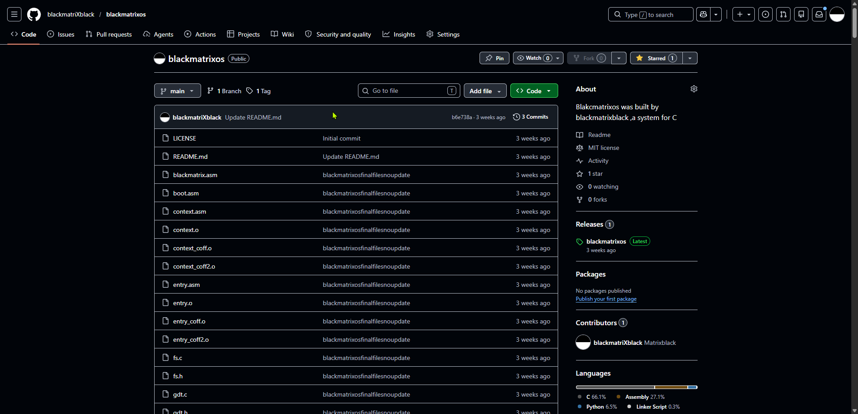
Task: Click Publish your first package link
Action: (x=606, y=299)
